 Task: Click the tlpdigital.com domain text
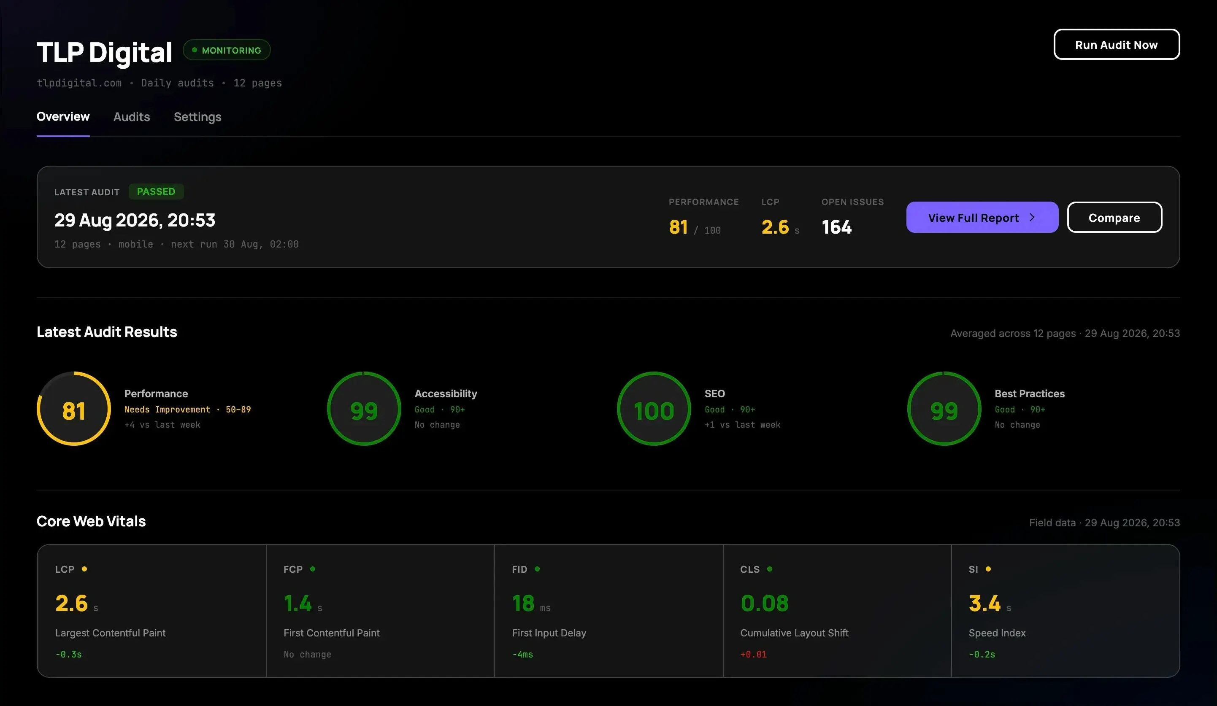[x=79, y=83]
